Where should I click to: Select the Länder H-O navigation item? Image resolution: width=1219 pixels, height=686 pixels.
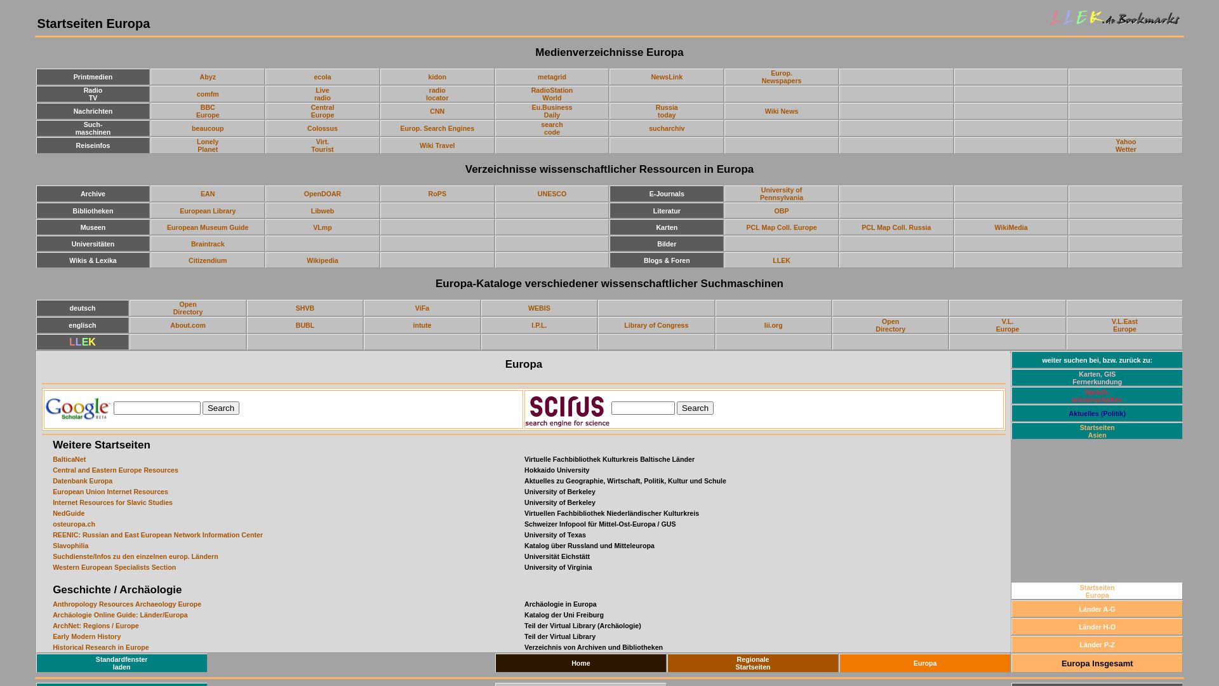tap(1097, 627)
